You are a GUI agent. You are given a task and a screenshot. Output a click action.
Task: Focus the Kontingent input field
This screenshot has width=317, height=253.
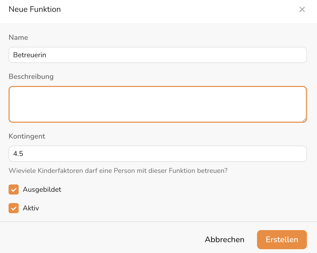tap(158, 154)
